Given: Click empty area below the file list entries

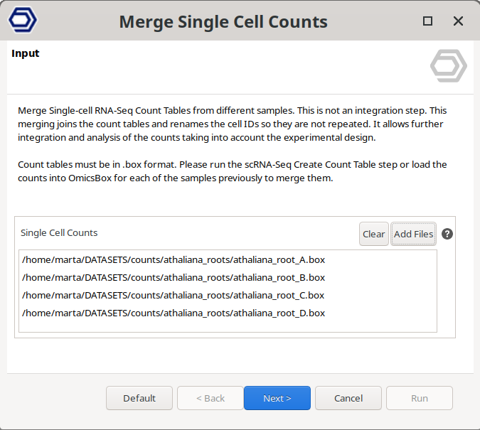Looking at the screenshot, I should (228, 326).
